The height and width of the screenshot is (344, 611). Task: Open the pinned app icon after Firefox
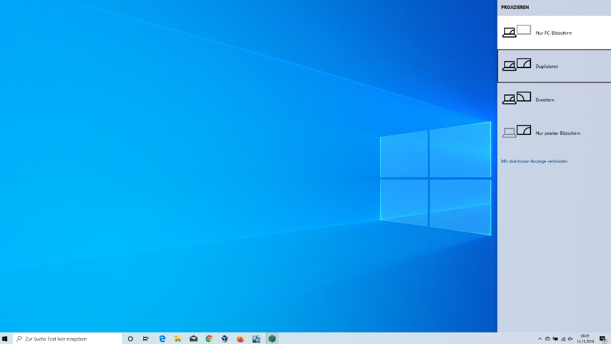point(256,339)
